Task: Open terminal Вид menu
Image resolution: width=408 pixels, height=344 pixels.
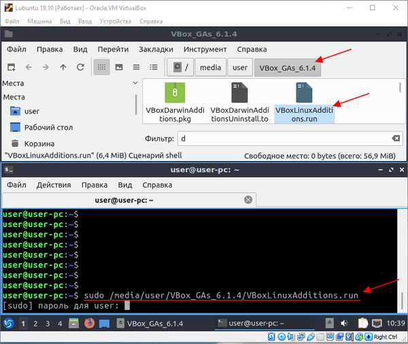Action: tap(125, 185)
